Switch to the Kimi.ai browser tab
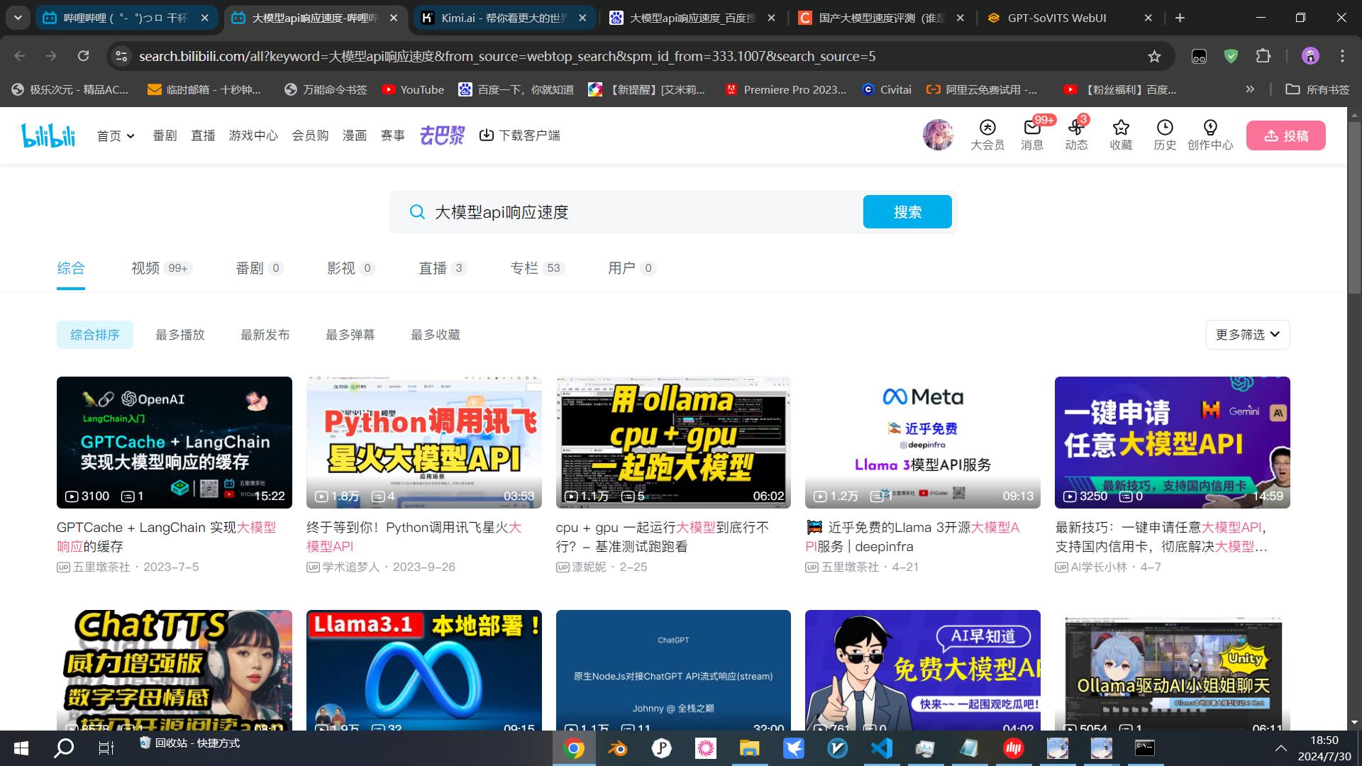The height and width of the screenshot is (766, 1362). tap(504, 18)
